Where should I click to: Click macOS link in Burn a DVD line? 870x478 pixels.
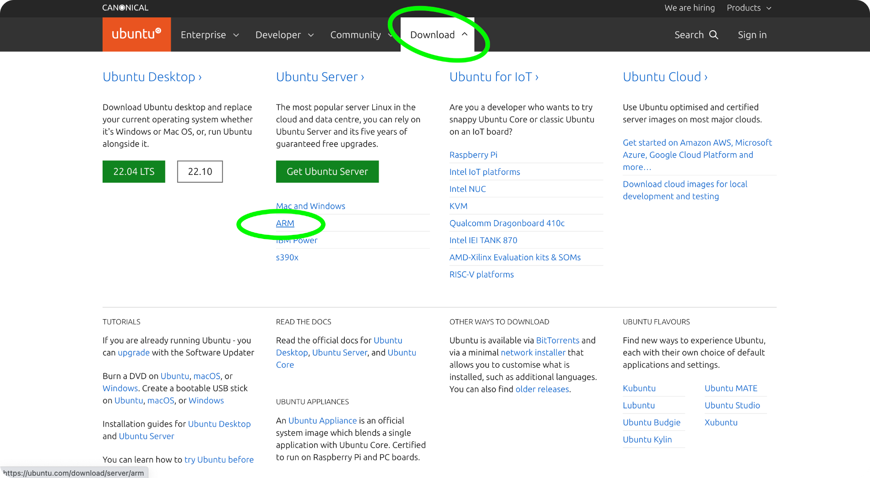pyautogui.click(x=207, y=376)
